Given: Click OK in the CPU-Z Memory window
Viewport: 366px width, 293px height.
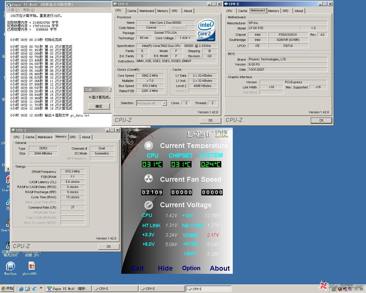Looking at the screenshot, I should pos(109,247).
